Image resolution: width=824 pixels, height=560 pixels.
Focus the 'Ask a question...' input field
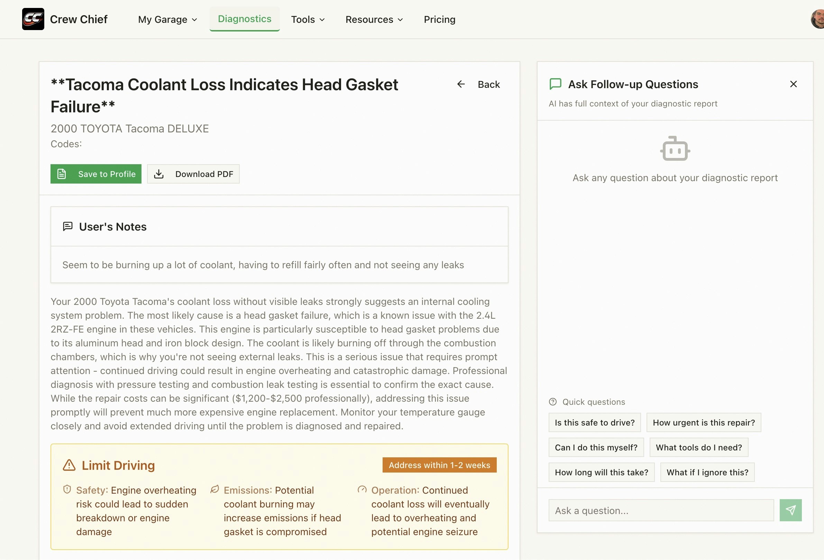click(x=660, y=511)
